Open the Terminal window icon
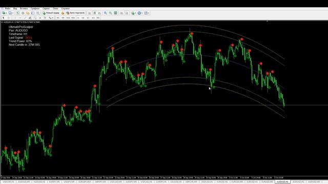This screenshot has width=328, height=184. (33, 13)
